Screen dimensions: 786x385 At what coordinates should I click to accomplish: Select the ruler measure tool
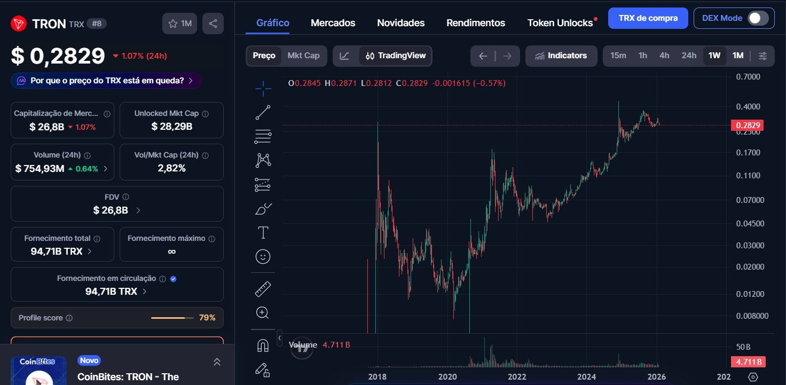[263, 289]
